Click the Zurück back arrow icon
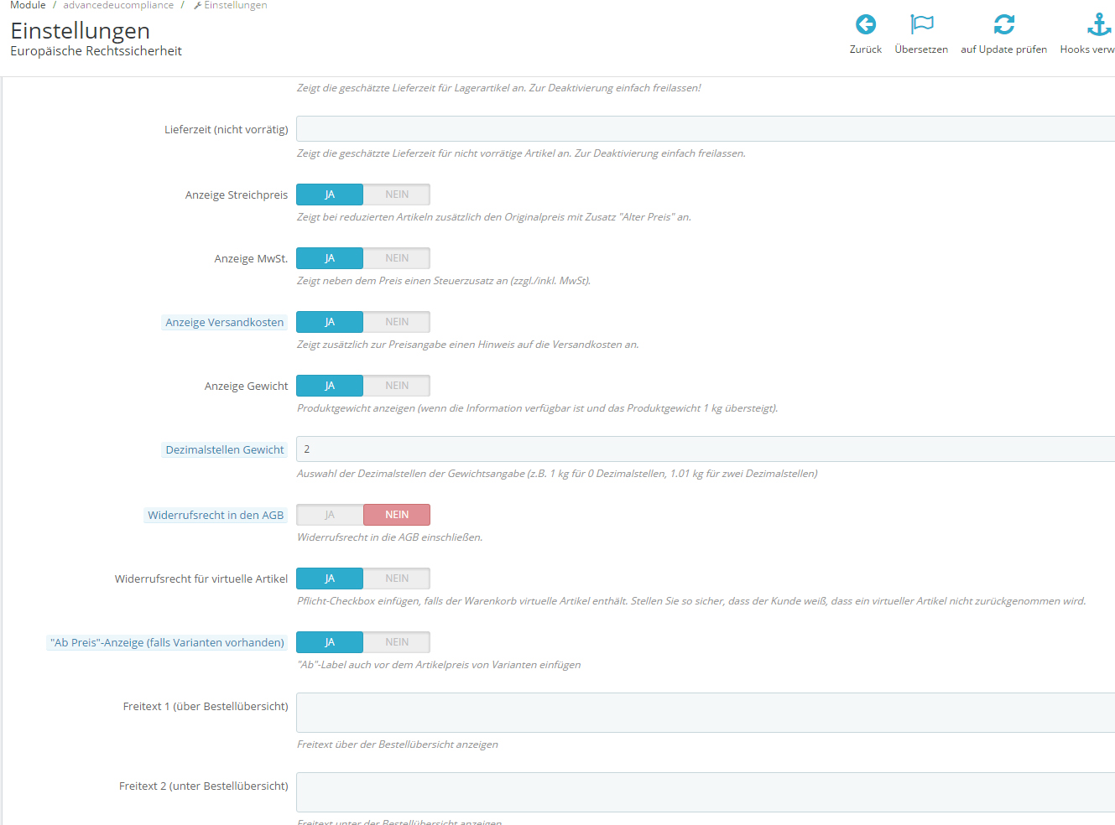Screen dimensions: 1115x825 pos(866,24)
